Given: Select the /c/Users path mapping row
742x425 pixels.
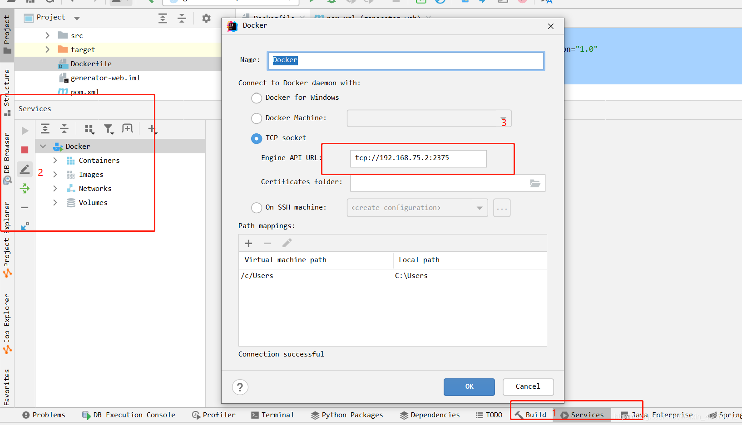Looking at the screenshot, I should click(392, 276).
